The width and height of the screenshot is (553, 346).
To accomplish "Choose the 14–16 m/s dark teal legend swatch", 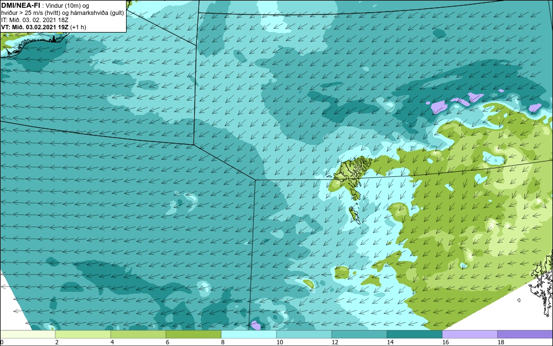I will click(x=415, y=334).
